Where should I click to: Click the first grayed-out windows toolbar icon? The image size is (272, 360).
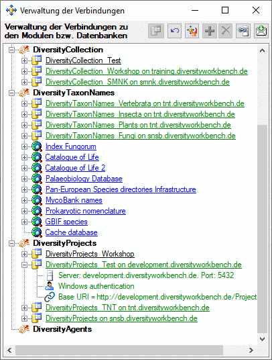tap(156, 30)
